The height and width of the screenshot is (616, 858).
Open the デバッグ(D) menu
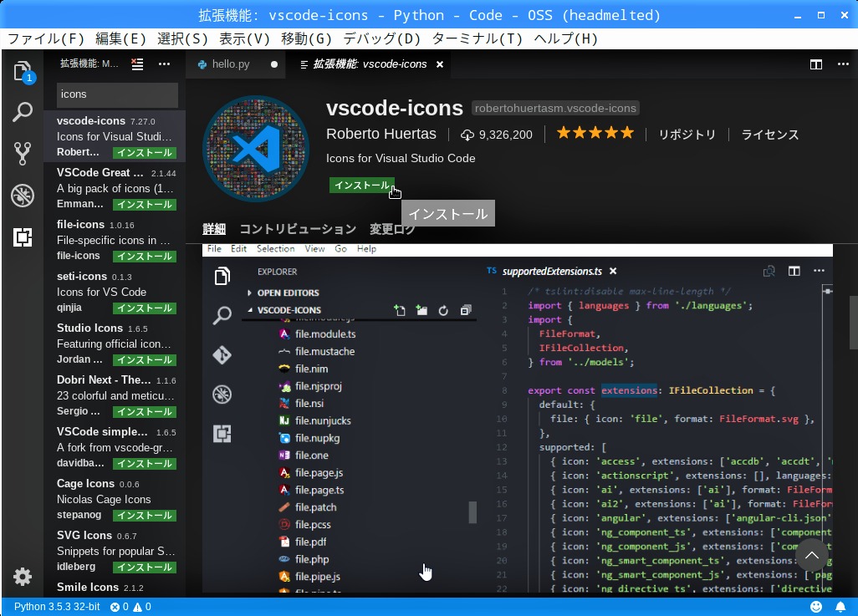382,38
